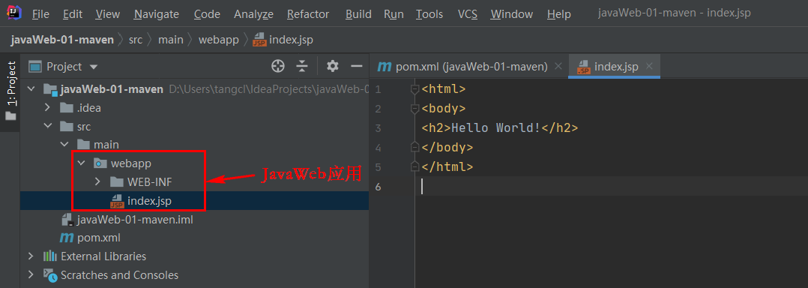
Task: Collapse the src folder arrow
Action: [48, 126]
